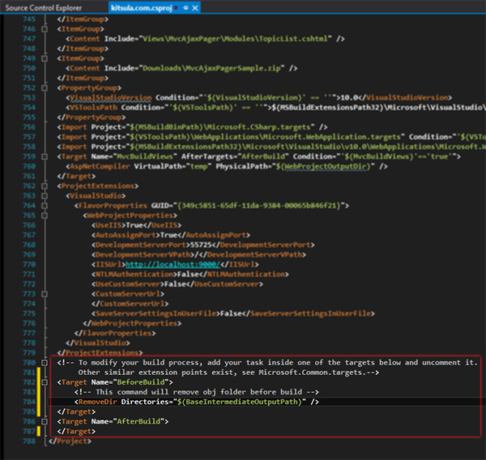This screenshot has width=486, height=460.
Task: Collapse the BeforeBuild Target at line 782
Action: (45, 382)
